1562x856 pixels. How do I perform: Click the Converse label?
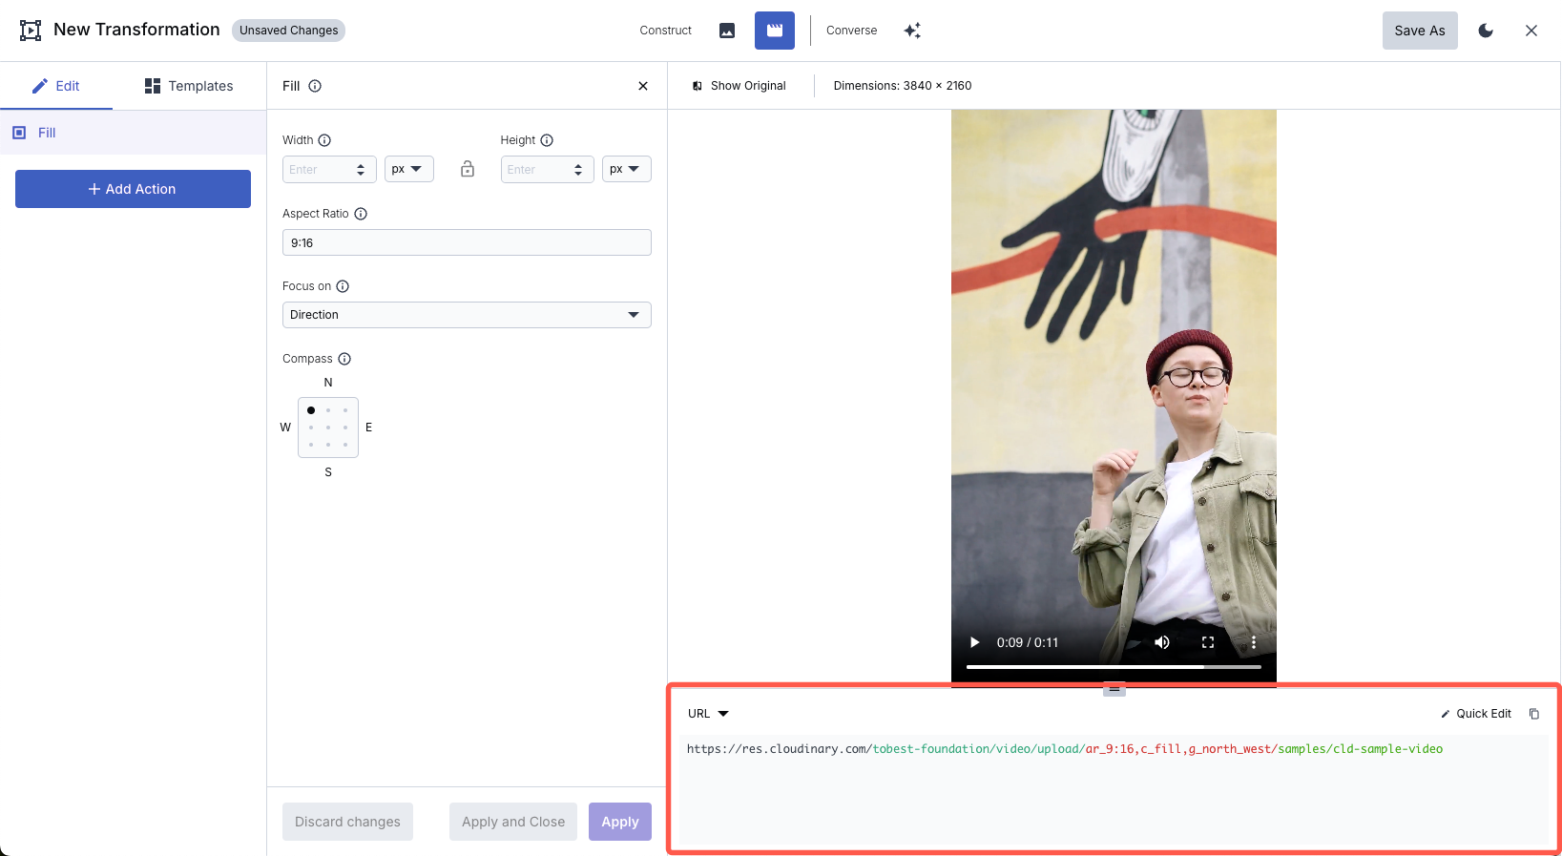pyautogui.click(x=851, y=31)
